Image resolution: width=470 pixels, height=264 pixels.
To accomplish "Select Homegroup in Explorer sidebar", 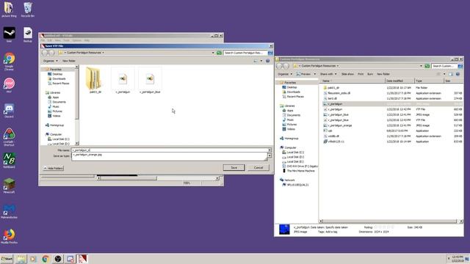I will point(291,139).
